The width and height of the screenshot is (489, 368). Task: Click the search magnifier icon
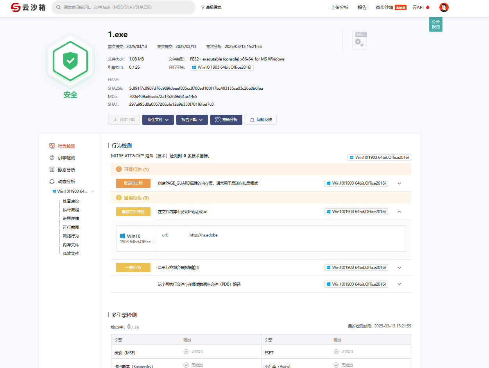point(58,7)
